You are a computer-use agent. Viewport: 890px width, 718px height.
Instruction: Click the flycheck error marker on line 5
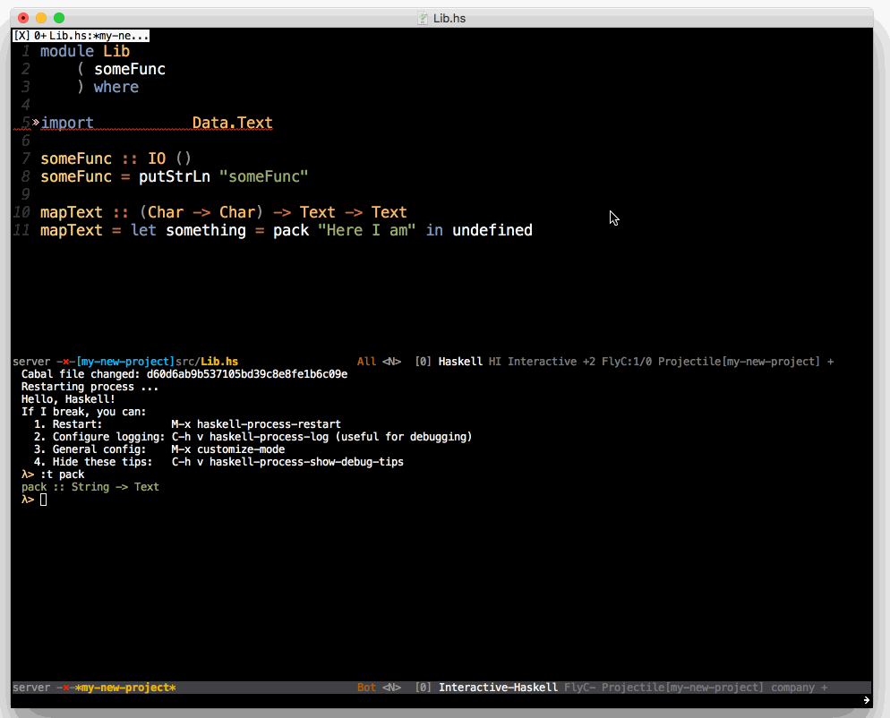tap(36, 122)
